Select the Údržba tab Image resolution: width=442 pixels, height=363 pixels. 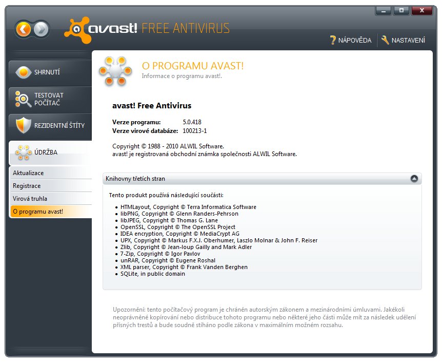click(50, 152)
